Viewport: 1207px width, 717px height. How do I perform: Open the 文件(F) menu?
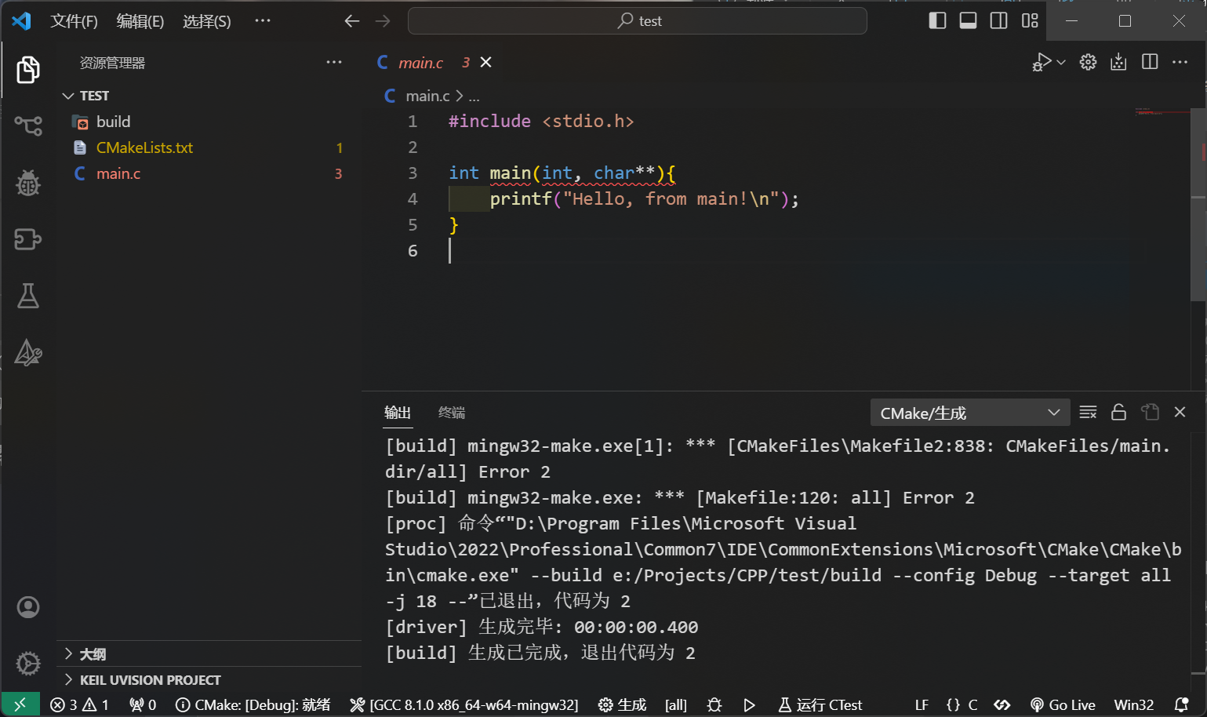74,21
